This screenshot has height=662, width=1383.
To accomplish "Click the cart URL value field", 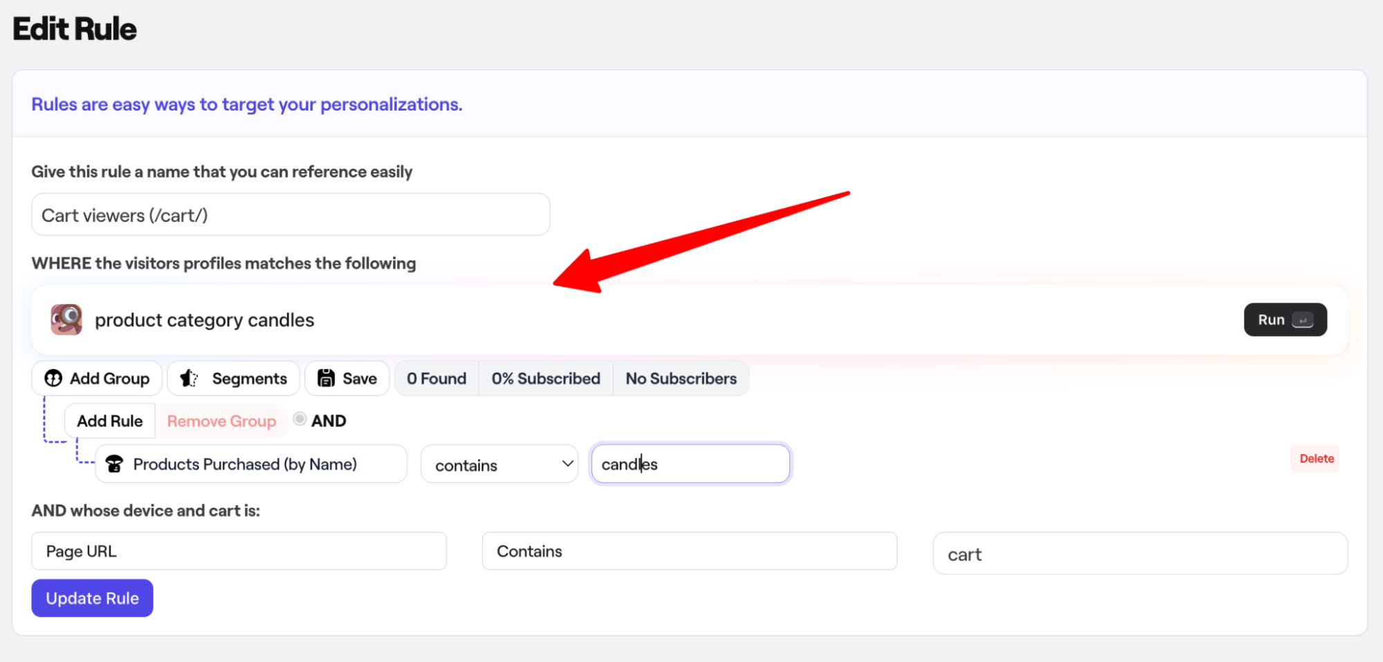I will (x=1139, y=554).
